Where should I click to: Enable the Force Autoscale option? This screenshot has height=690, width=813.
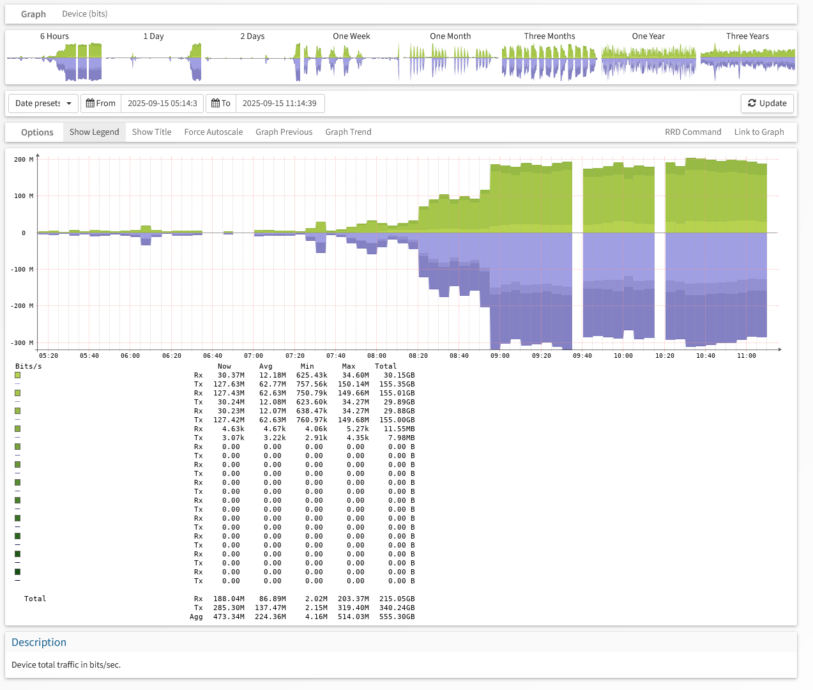point(213,132)
